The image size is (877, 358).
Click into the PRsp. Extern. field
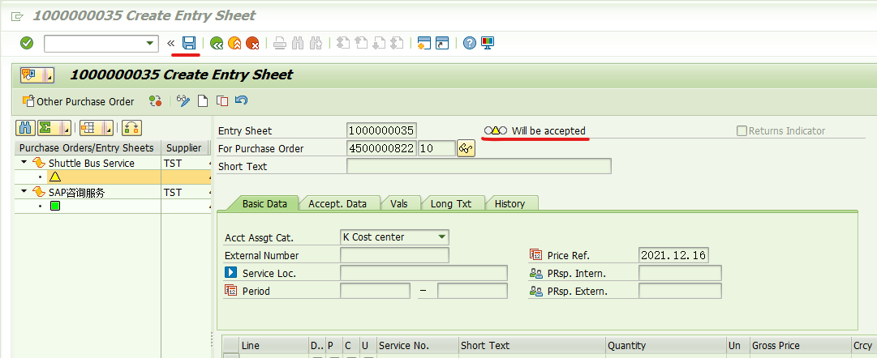coord(680,291)
